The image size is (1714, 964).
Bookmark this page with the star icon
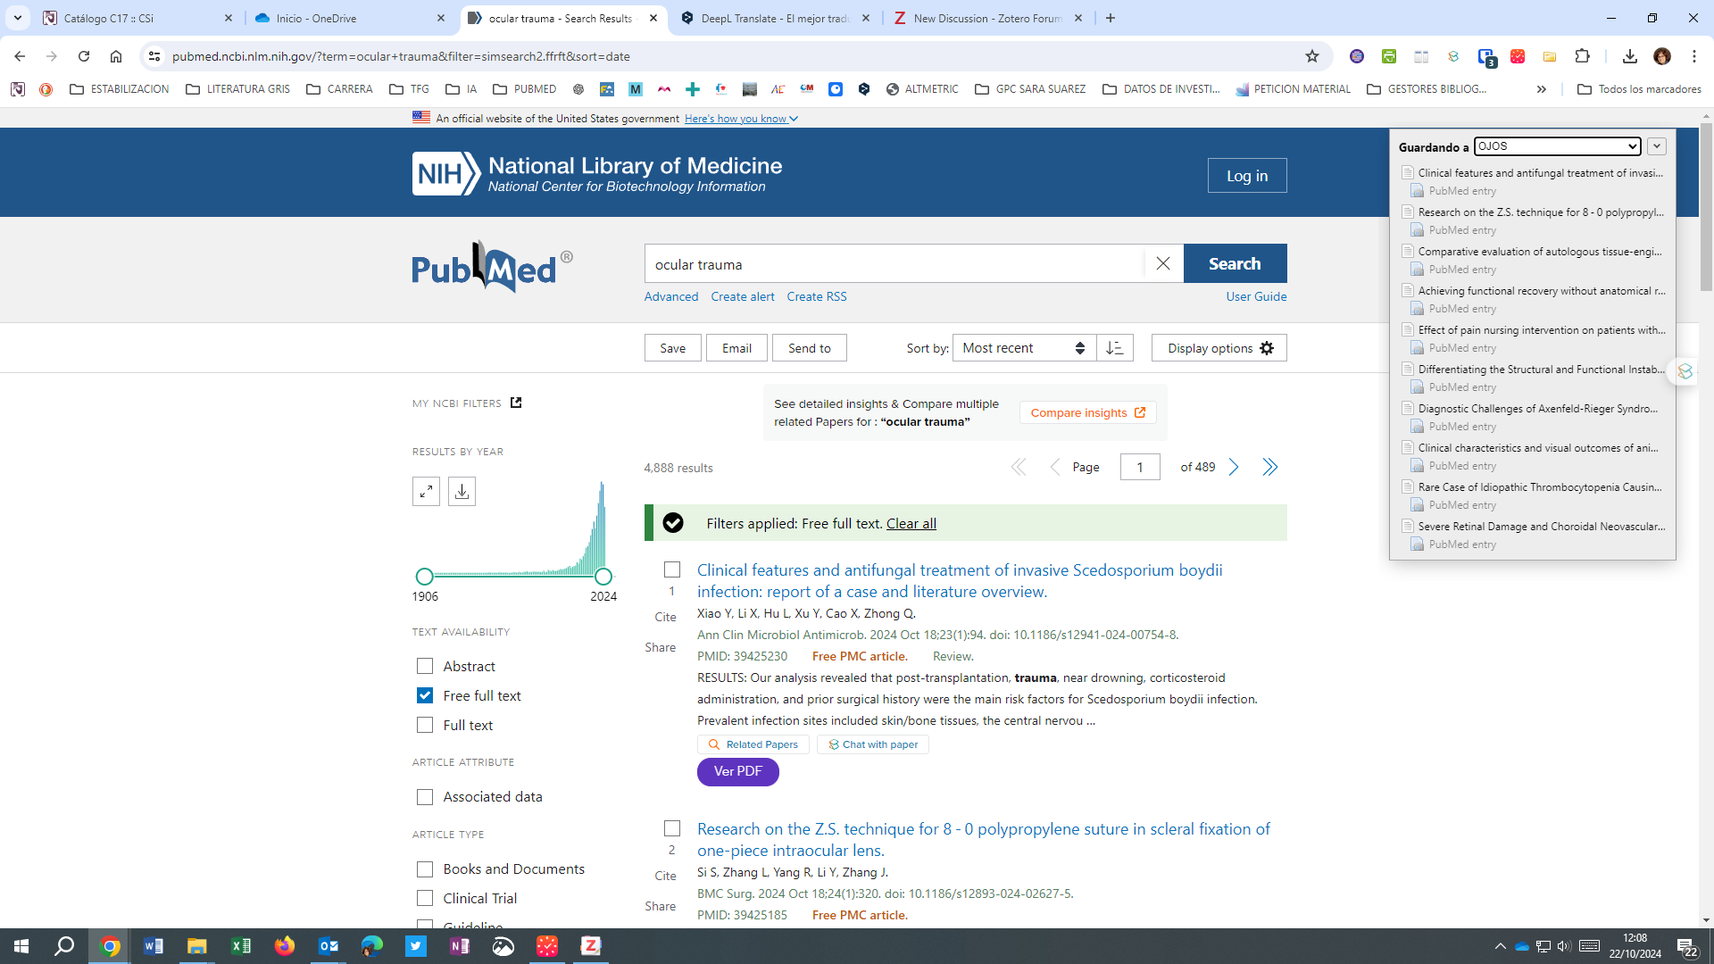pyautogui.click(x=1311, y=56)
